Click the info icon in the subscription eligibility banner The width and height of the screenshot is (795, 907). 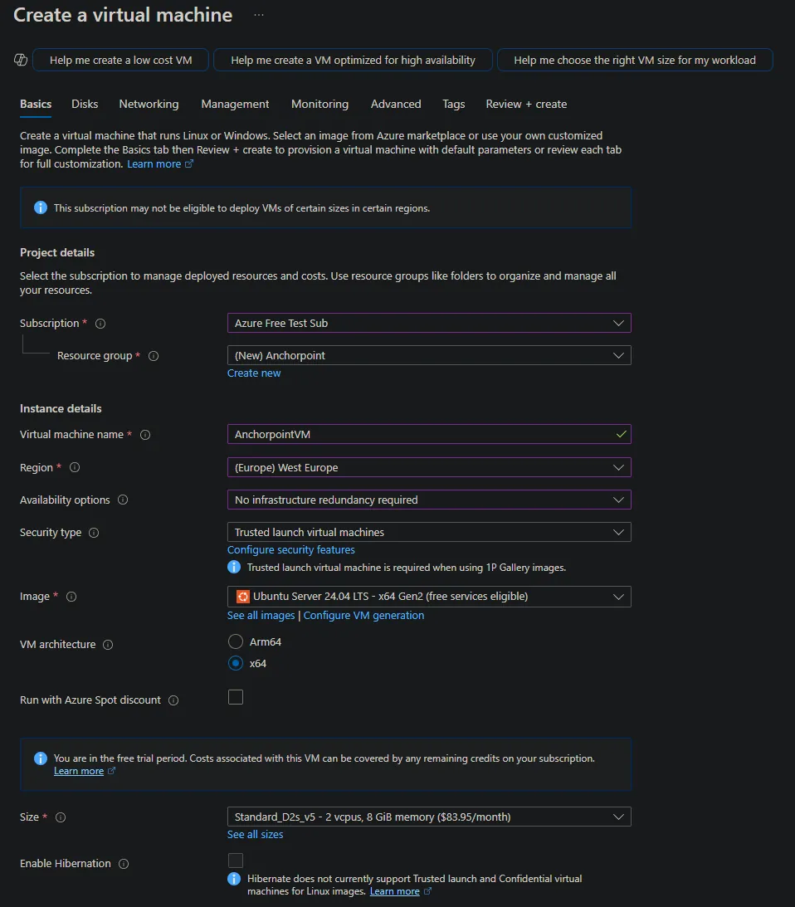pyautogui.click(x=40, y=207)
